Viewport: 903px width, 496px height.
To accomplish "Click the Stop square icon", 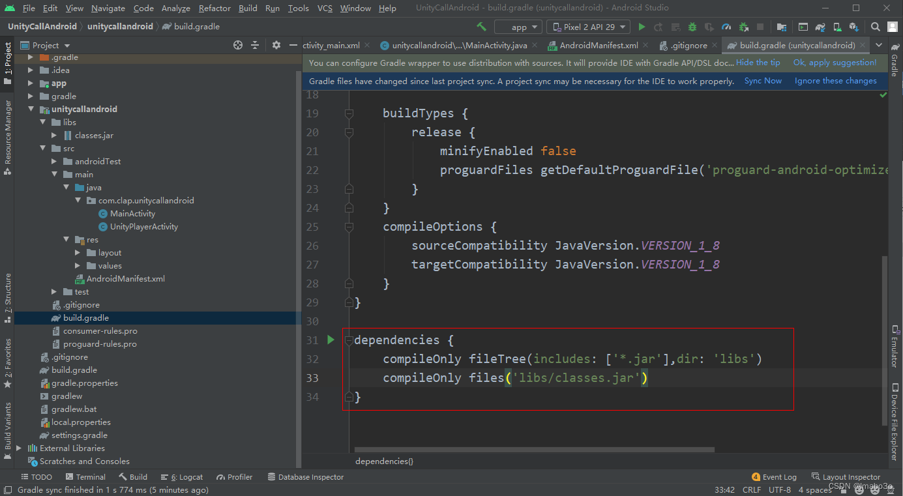I will coord(760,27).
